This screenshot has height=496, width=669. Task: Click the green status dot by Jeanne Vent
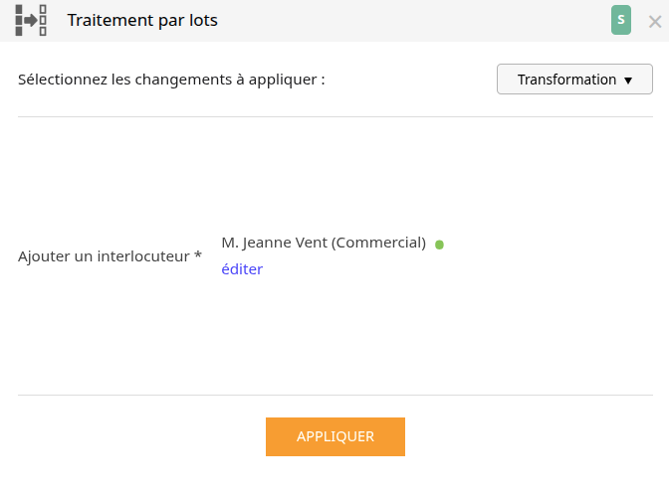click(x=439, y=245)
